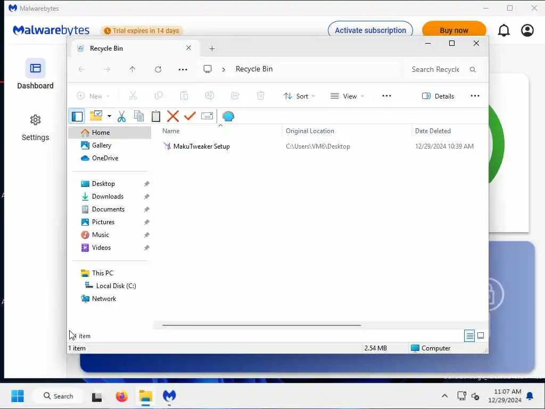
Task: Click the Refresh icon
Action: [158, 69]
